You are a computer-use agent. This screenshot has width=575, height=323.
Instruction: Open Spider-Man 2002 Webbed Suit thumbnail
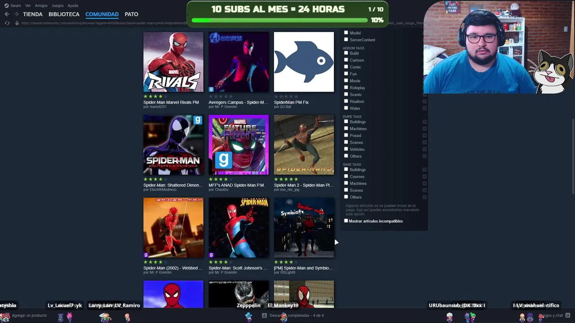(173, 228)
